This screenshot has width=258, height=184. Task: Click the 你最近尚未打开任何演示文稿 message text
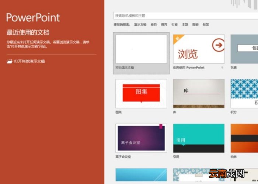click(48, 45)
